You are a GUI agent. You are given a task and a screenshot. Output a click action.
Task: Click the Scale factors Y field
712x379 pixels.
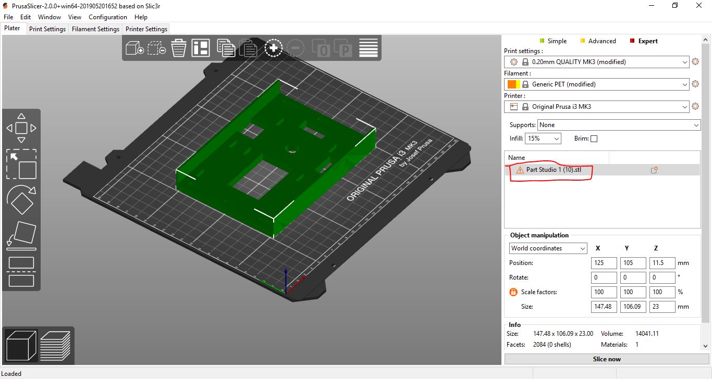click(x=633, y=292)
